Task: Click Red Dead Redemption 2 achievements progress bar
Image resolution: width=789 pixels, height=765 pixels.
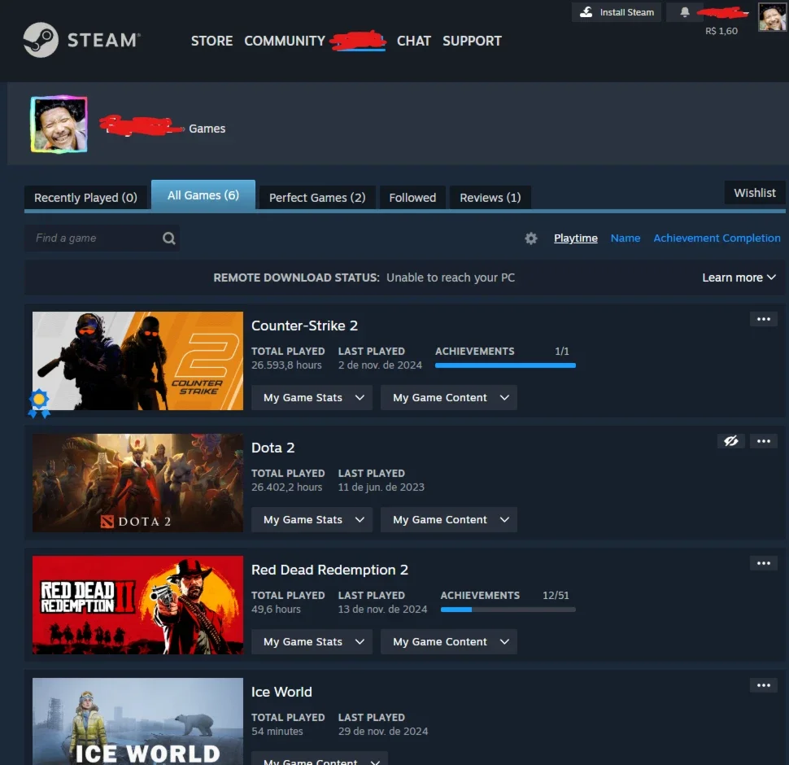Action: [508, 610]
